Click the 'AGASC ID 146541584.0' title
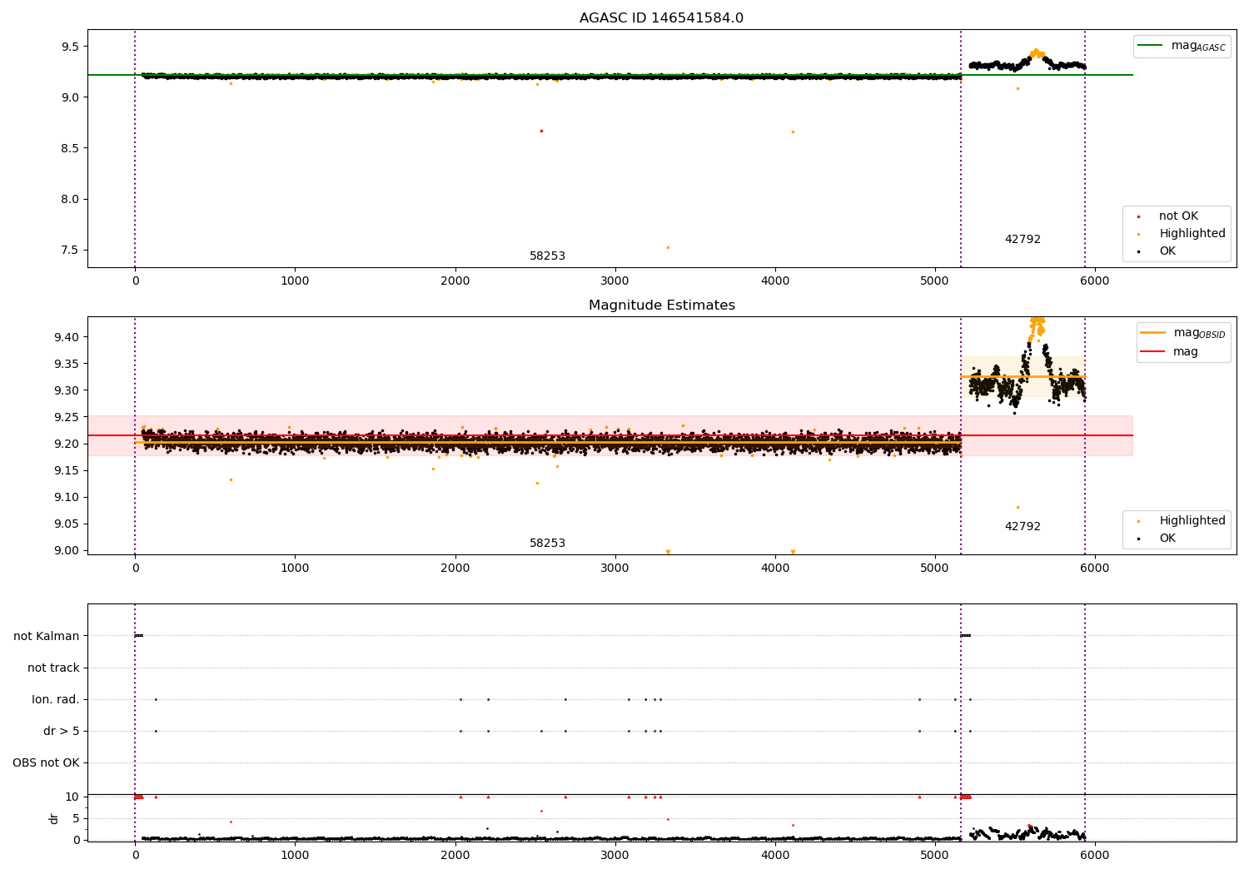This screenshot has height=874, width=1249. click(x=661, y=18)
